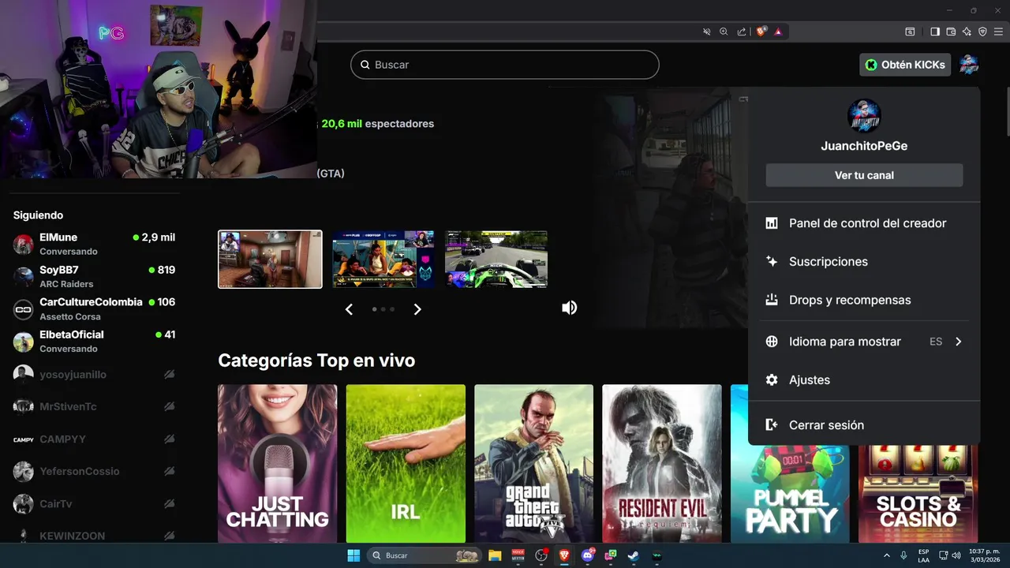Viewport: 1010px width, 568px height.
Task: Click the globe icon for display language
Action: pos(772,342)
